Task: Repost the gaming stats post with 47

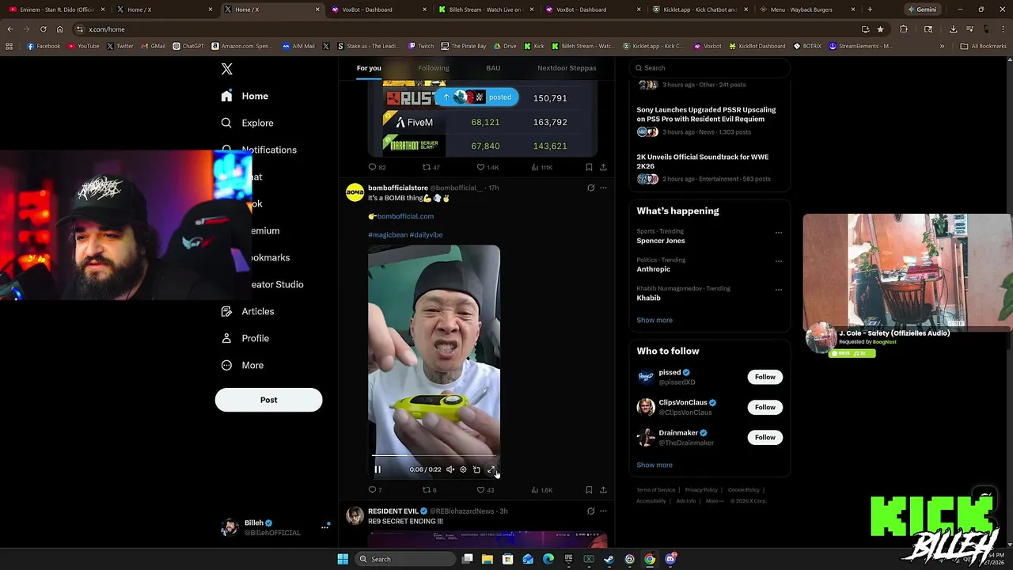Action: point(431,167)
